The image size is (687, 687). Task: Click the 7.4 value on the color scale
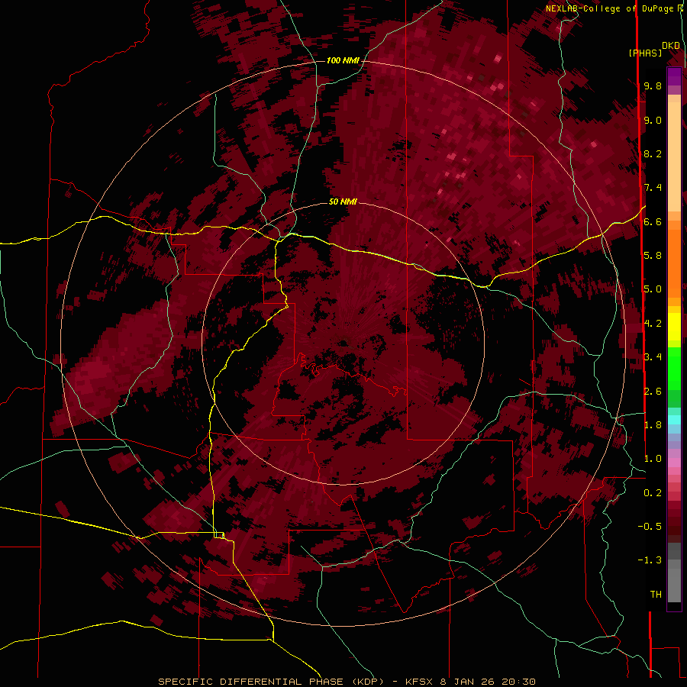(653, 188)
